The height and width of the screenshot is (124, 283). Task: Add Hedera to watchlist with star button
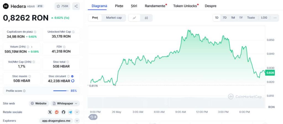click(x=62, y=6)
